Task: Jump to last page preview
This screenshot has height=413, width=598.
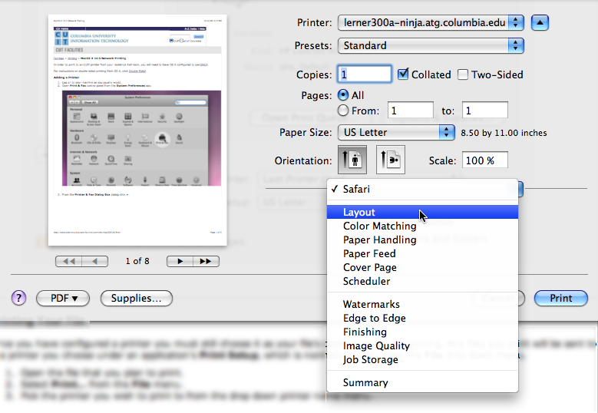Action: tap(206, 261)
